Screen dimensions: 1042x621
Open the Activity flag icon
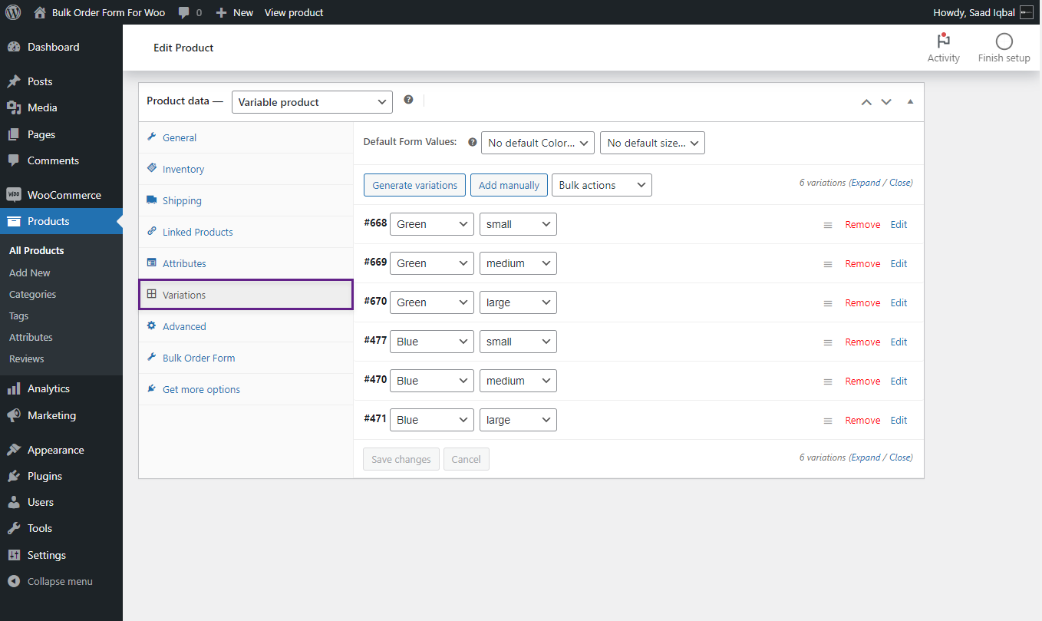coord(943,41)
